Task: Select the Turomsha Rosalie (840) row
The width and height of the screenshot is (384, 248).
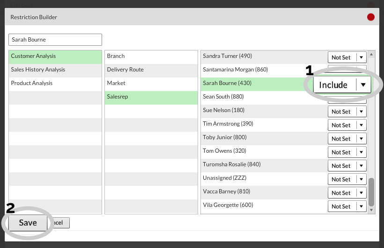Action: (x=284, y=166)
